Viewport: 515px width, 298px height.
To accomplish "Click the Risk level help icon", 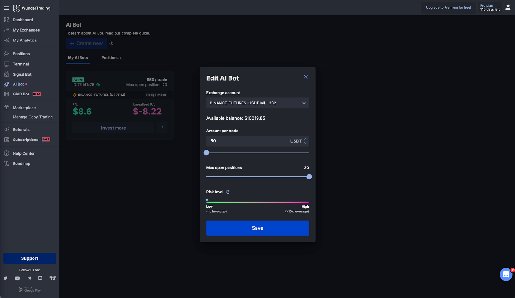I will (x=228, y=192).
